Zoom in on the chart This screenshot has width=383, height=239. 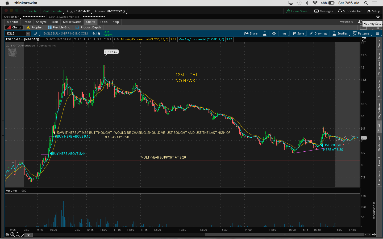[12, 234]
